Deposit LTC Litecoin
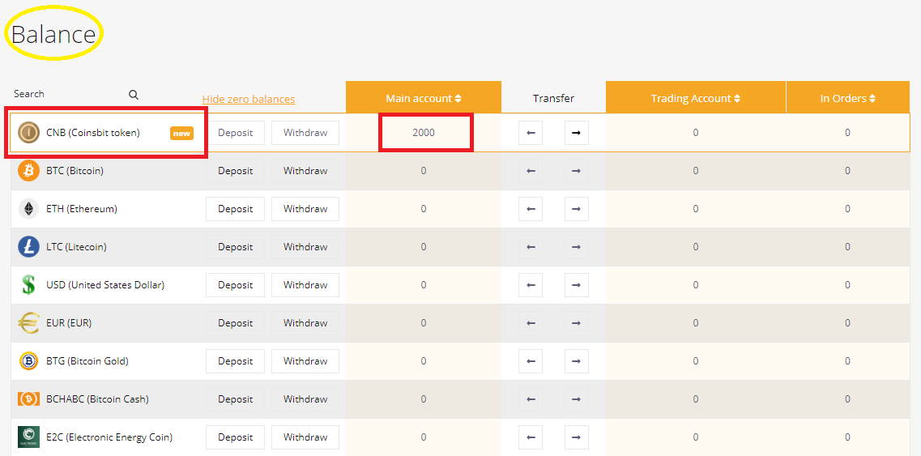 [235, 247]
